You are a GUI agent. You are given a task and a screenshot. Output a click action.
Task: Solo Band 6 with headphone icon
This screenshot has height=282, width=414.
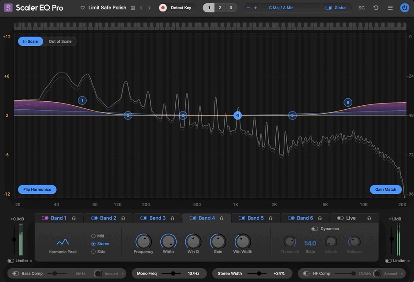pos(320,218)
